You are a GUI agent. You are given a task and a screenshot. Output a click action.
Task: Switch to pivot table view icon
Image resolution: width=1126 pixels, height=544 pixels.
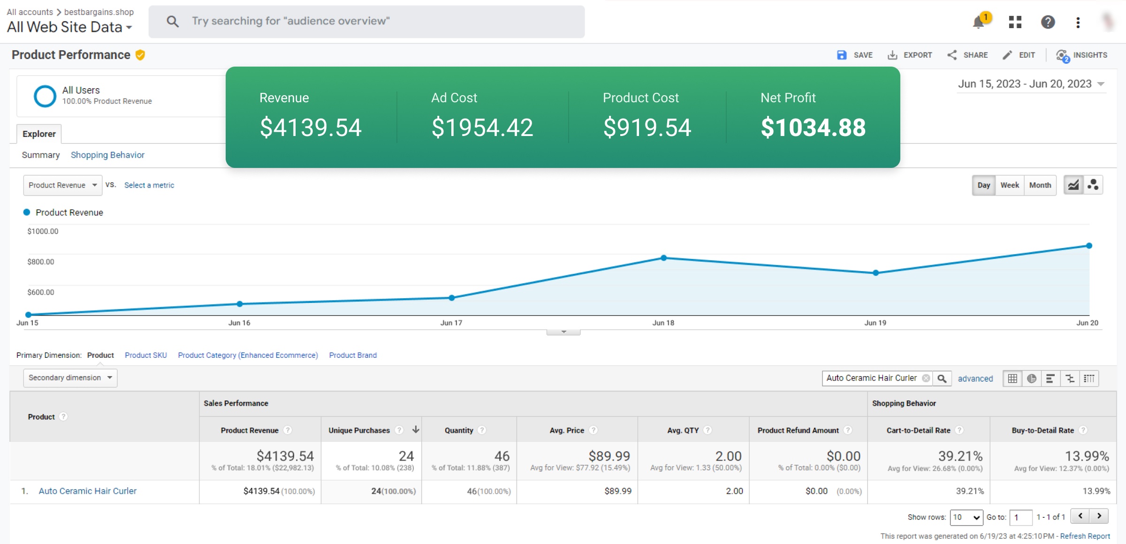tap(1089, 378)
